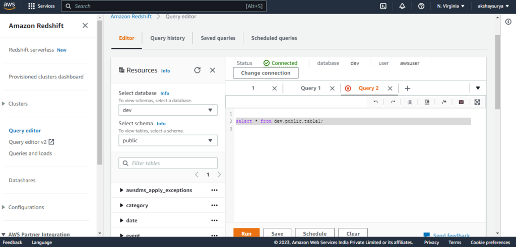The image size is (516, 247).
Task: Click the Change connection button
Action: (266, 73)
